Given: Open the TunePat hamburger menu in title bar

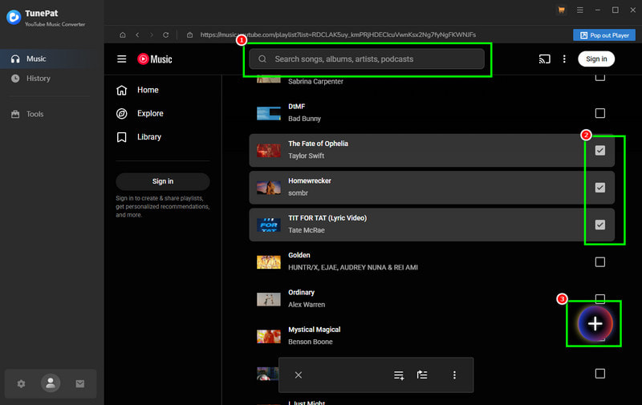Looking at the screenshot, I should pyautogui.click(x=579, y=10).
